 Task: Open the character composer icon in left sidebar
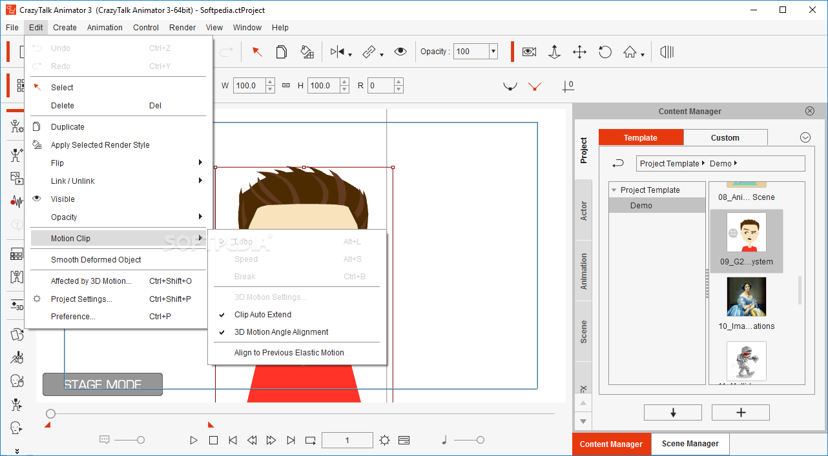pos(16,126)
